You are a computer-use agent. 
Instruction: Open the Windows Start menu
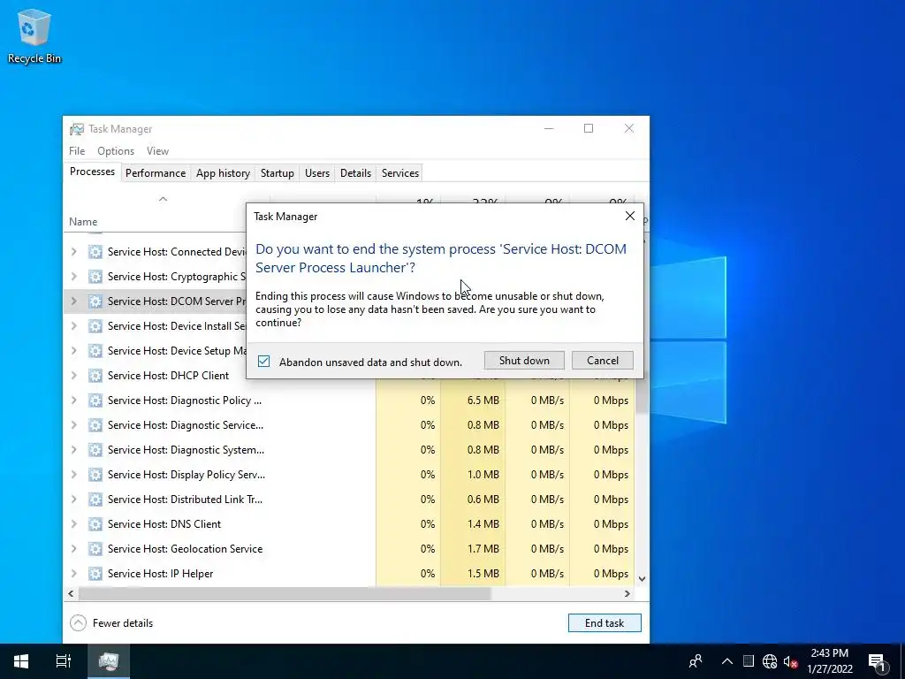[21, 661]
